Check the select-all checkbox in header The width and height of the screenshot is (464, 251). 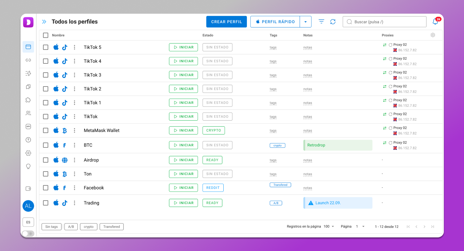click(x=45, y=35)
